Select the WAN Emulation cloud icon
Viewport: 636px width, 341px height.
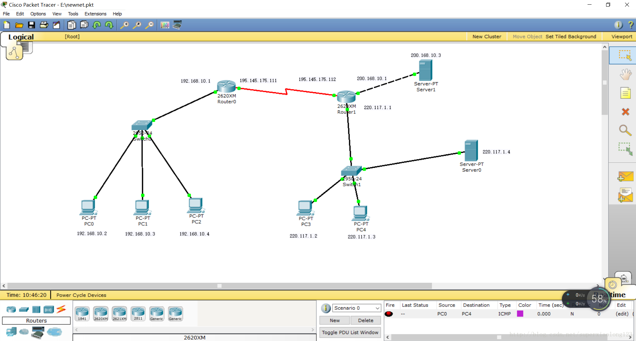tap(24, 331)
